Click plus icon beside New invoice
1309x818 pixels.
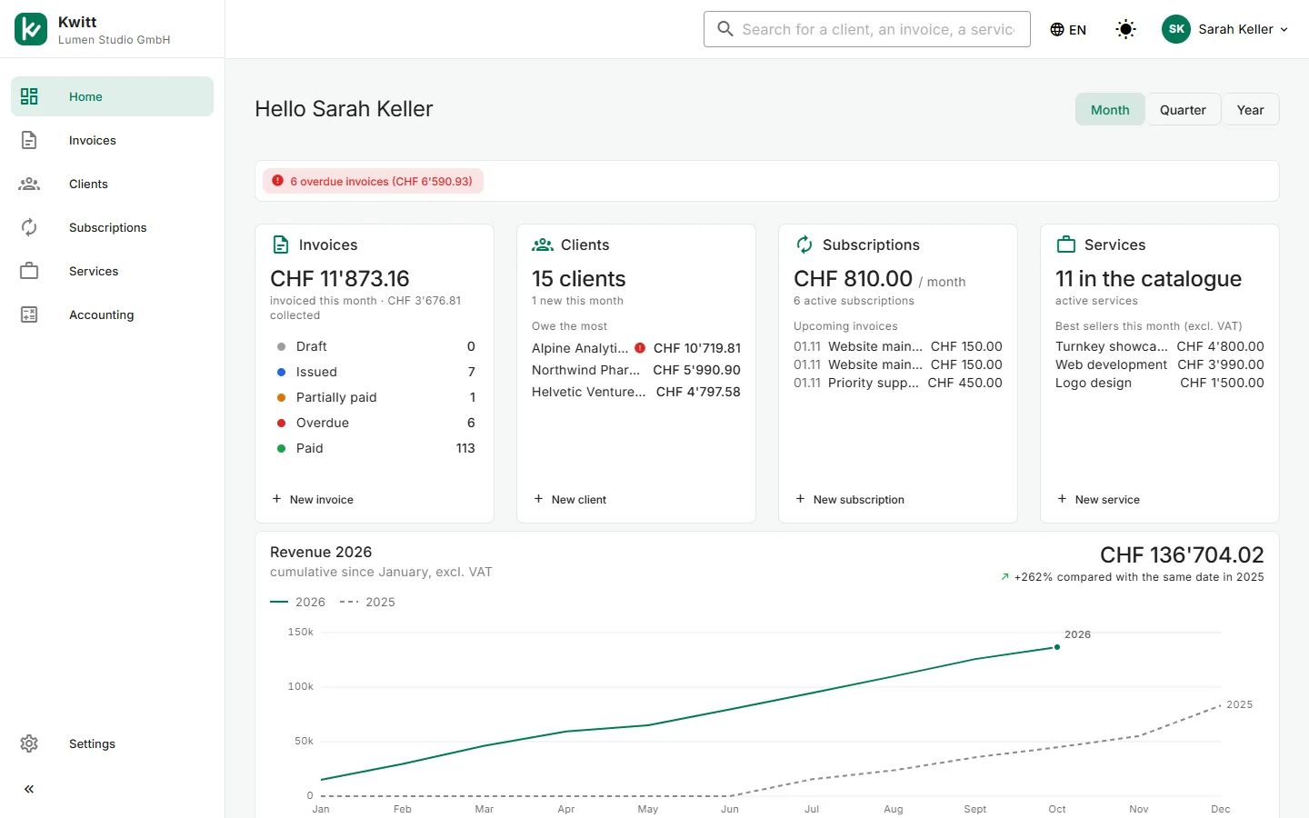click(x=276, y=499)
